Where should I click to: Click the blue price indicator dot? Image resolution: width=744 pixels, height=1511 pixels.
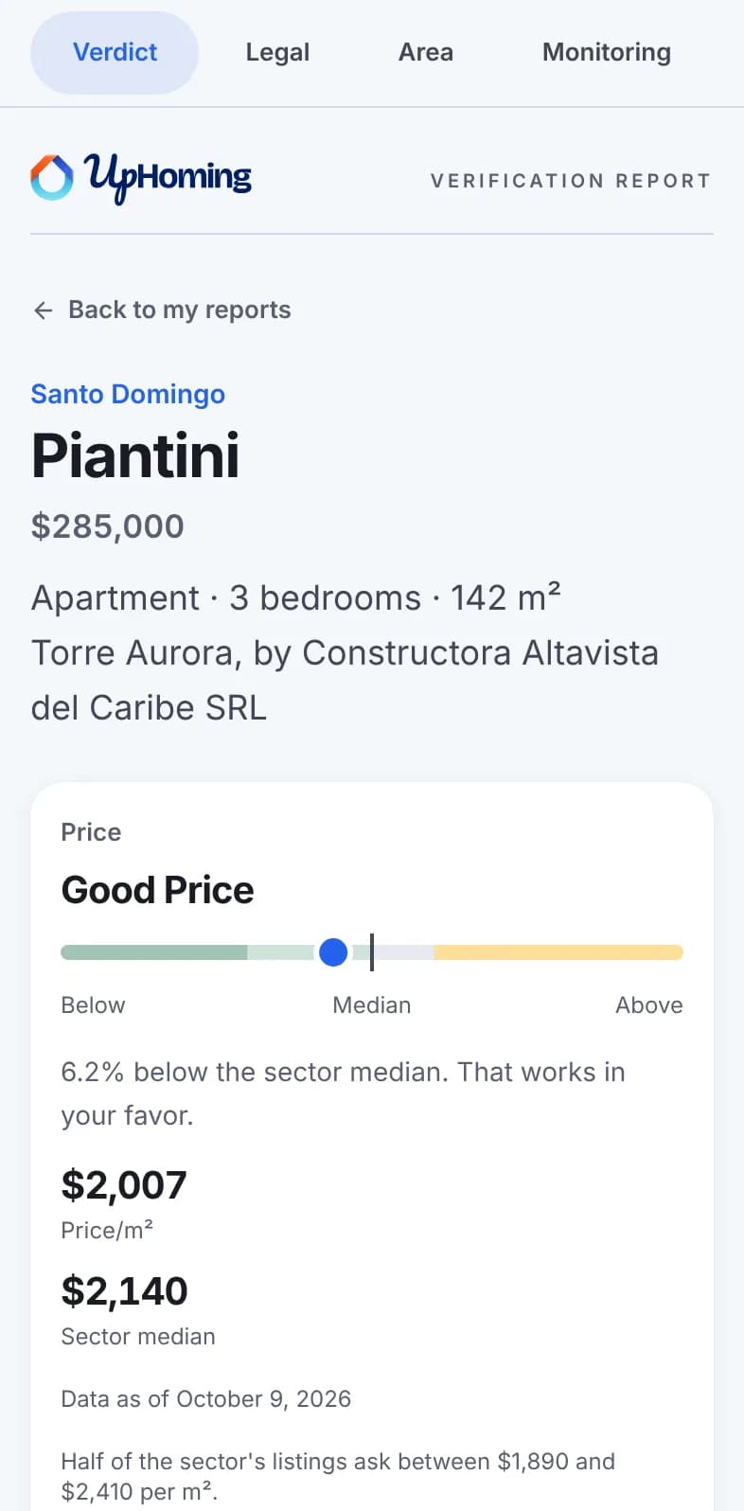point(333,952)
